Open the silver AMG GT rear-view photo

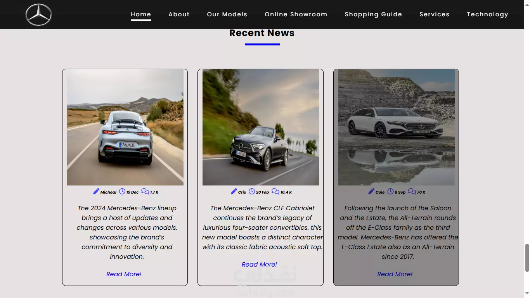125,127
